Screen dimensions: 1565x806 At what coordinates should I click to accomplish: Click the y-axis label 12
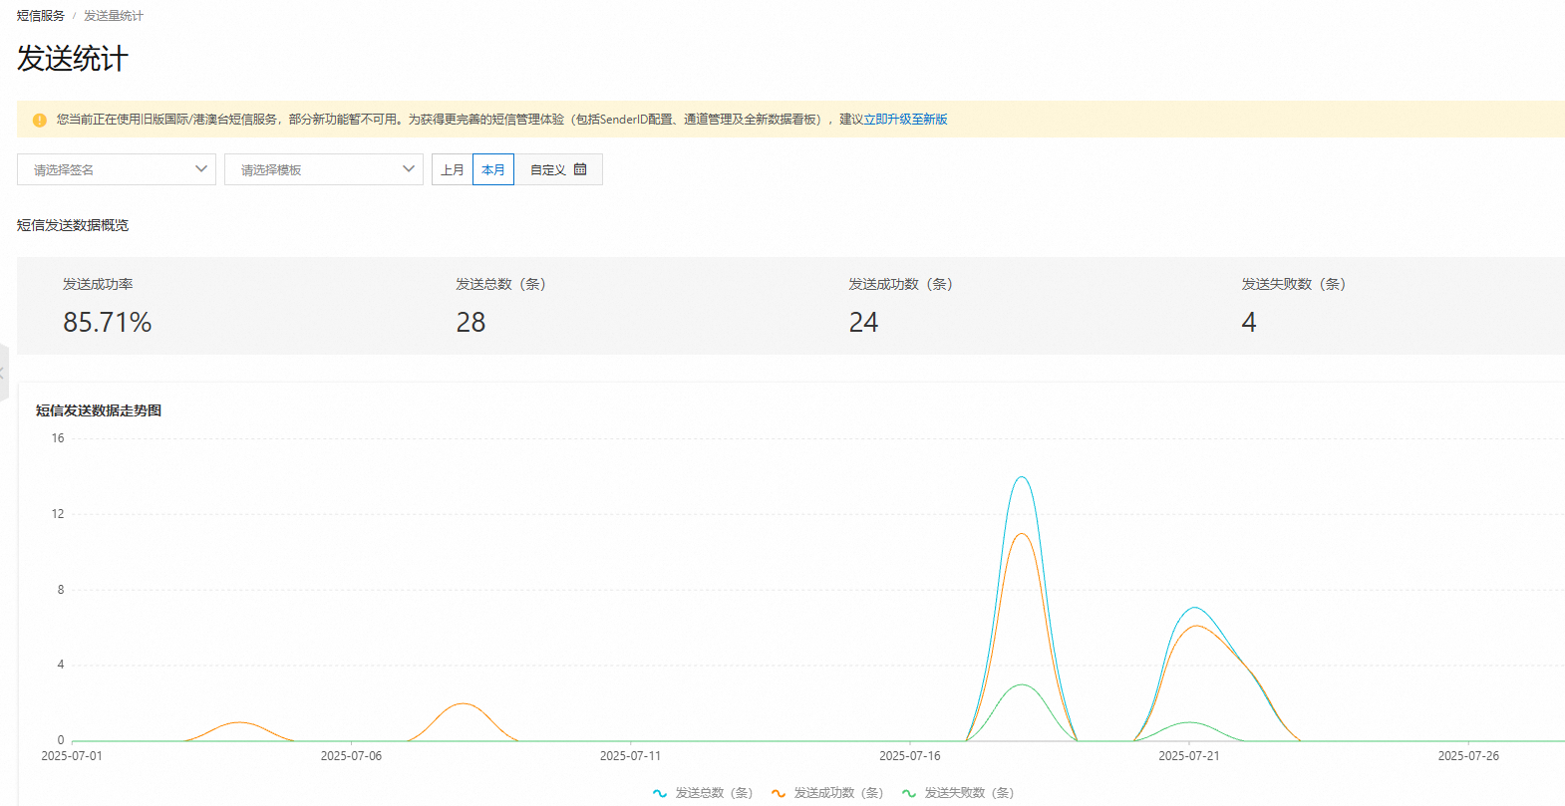pos(58,514)
